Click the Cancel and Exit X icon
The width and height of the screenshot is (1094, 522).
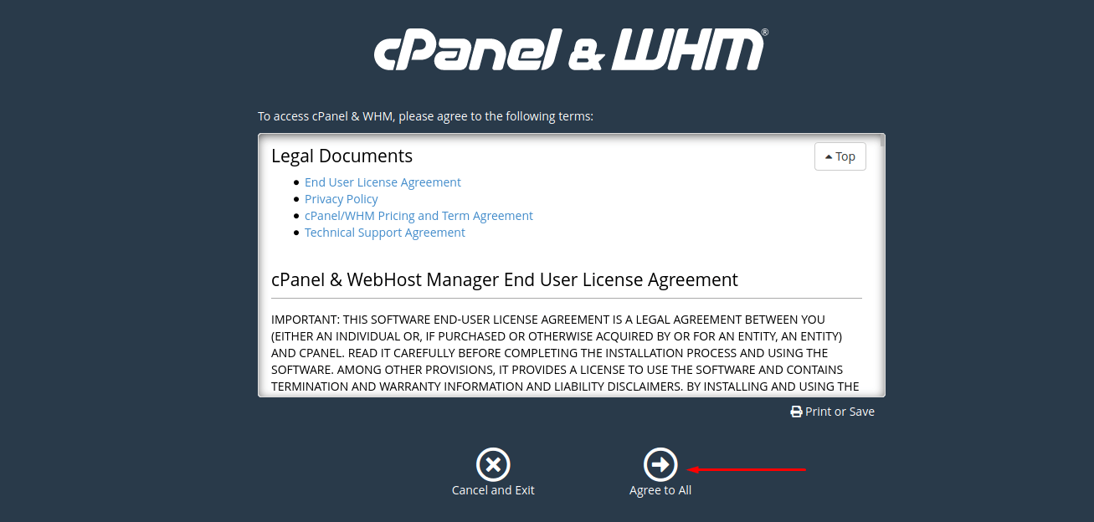click(x=493, y=464)
